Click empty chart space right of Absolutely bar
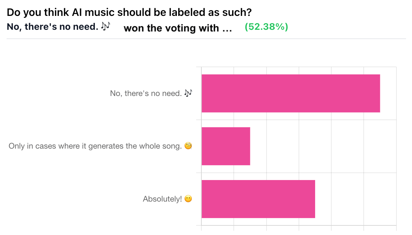Viewport: 412px width, 235px height. (355, 199)
